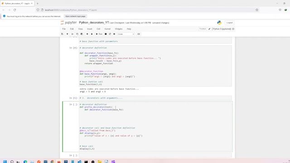Restart the kernel with the circular arrow icon
The height and width of the screenshot is (163, 290).
coord(110,34)
